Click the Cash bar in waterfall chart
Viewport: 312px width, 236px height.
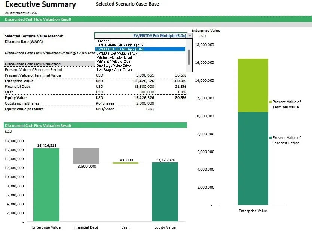[125, 163]
